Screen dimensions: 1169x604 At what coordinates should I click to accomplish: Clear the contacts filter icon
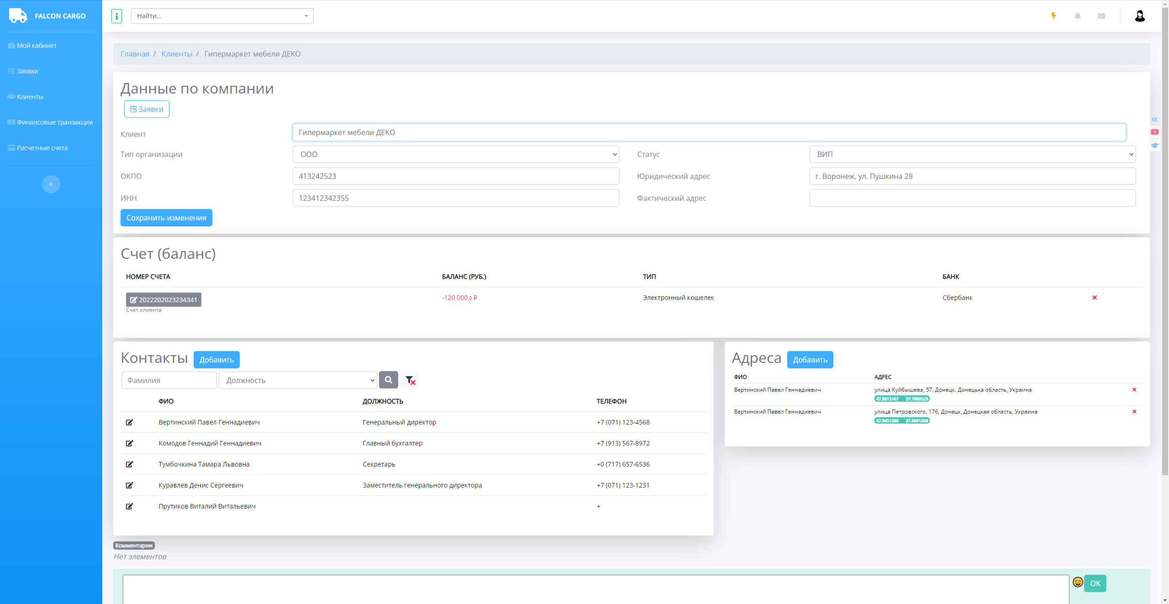[x=410, y=380]
